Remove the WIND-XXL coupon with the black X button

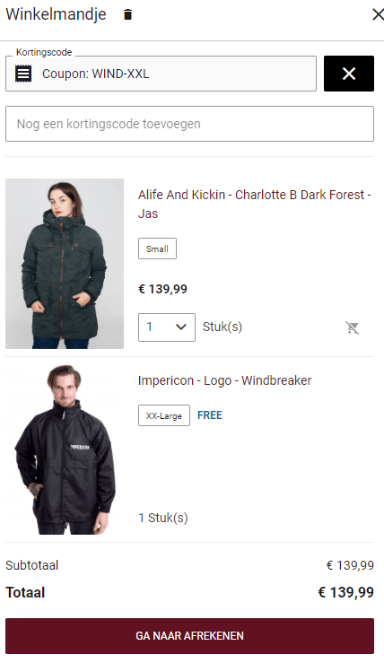[349, 74]
